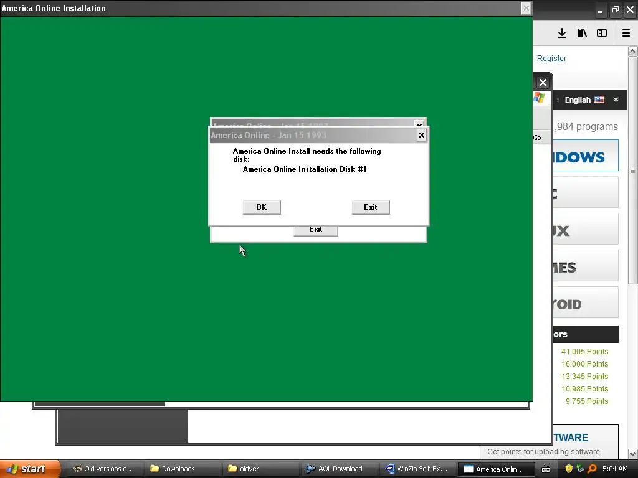
Task: Click the Go button on the webpage
Action: 537,138
